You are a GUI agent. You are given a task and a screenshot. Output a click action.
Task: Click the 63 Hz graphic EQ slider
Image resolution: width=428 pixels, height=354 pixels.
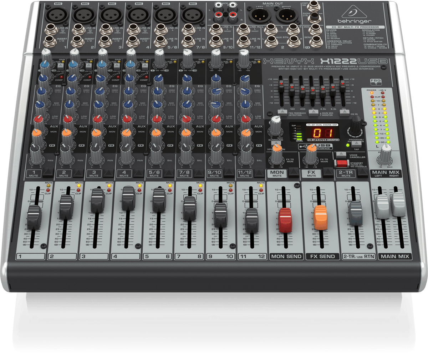click(x=281, y=86)
